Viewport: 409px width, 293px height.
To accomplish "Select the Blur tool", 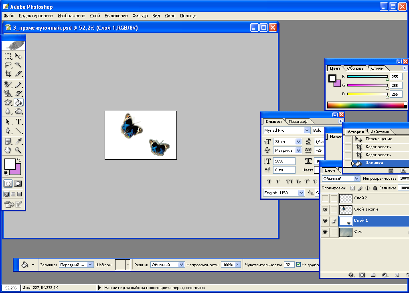I will pos(8,111).
